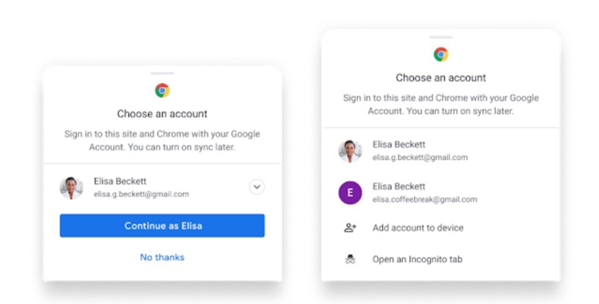Select Open an Incognito tab
The image size is (599, 304).
point(441,260)
